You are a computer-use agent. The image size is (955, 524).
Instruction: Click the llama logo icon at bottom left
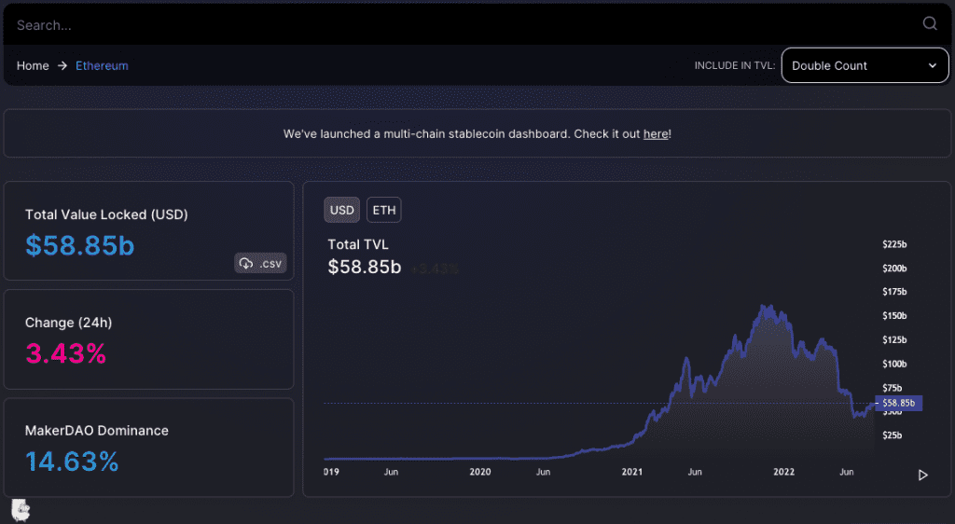(21, 510)
